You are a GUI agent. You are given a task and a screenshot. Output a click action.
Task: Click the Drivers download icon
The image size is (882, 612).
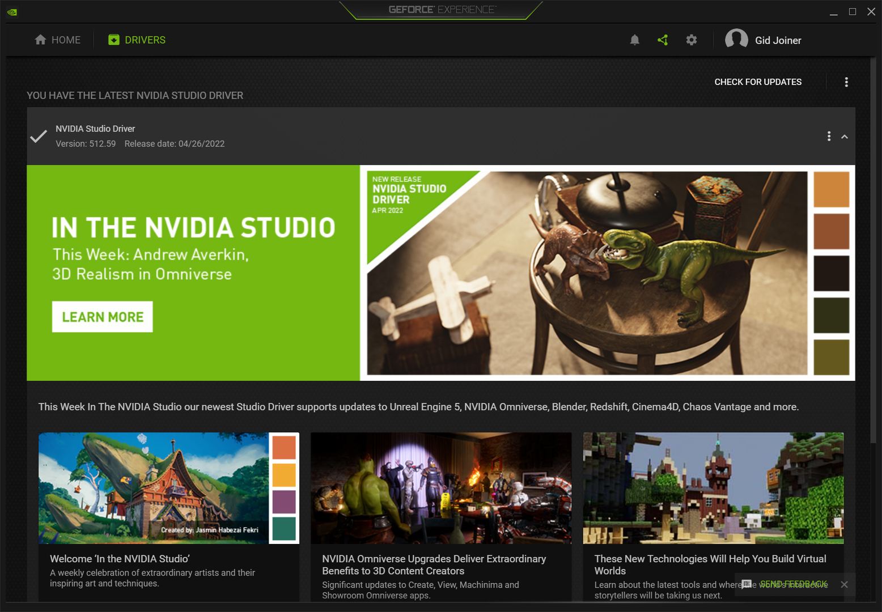coord(114,40)
